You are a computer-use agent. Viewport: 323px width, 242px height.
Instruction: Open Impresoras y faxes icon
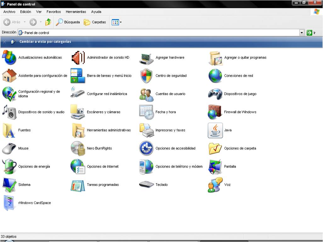click(146, 130)
